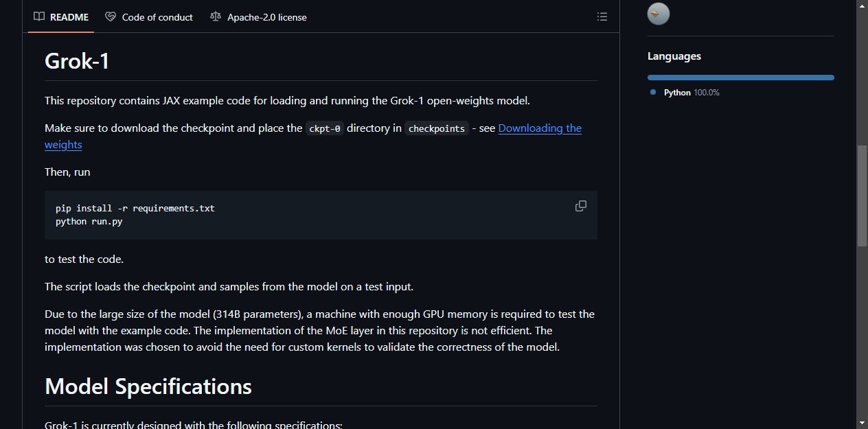868x429 pixels.
Task: Click the Grok-1 heading
Action: [77, 61]
